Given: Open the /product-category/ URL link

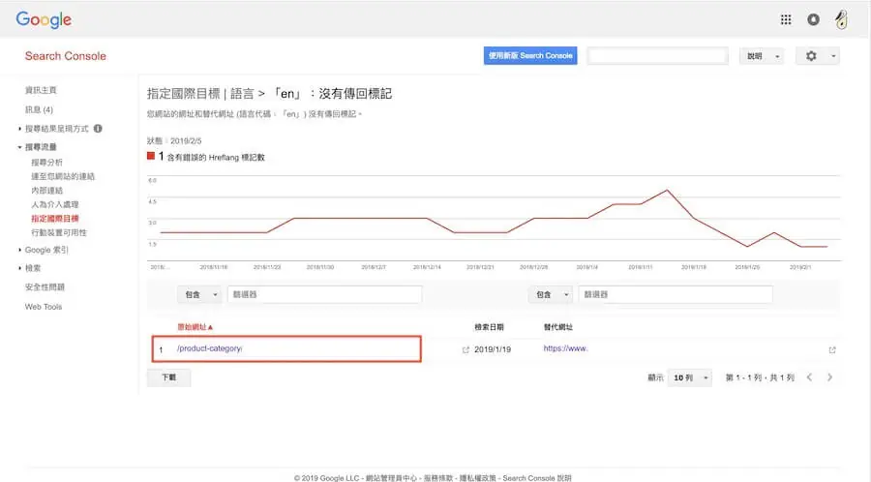Looking at the screenshot, I should coord(209,348).
